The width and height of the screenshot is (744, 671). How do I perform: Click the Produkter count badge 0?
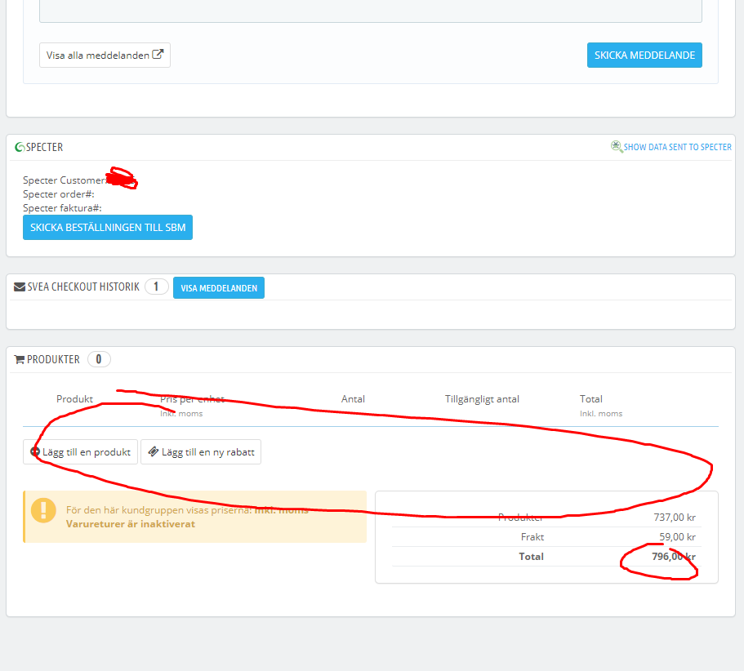[x=99, y=359]
